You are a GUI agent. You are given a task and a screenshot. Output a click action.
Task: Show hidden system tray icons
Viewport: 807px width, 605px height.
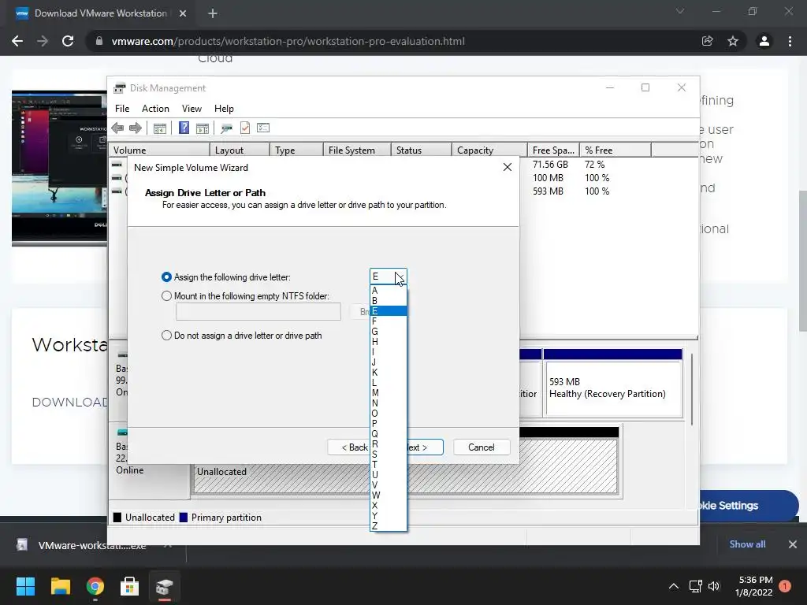click(674, 586)
